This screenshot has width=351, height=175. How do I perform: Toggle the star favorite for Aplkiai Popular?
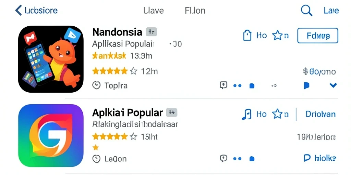tap(277, 114)
